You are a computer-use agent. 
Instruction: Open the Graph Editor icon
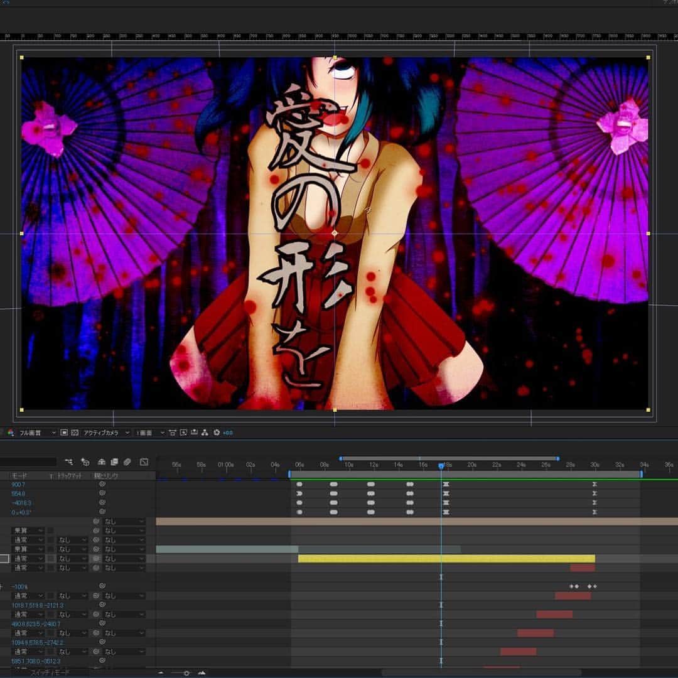click(x=144, y=462)
